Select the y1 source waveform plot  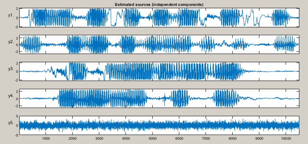pyautogui.click(x=159, y=18)
